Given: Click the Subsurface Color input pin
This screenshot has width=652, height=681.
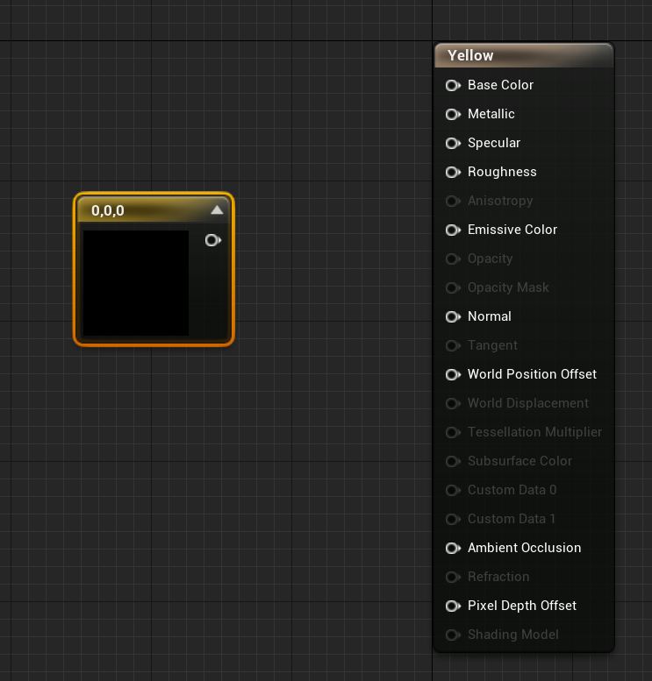Looking at the screenshot, I should (453, 461).
